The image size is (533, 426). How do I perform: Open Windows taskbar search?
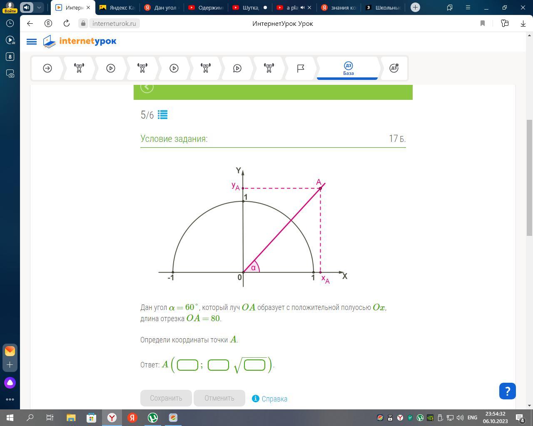tap(30, 418)
